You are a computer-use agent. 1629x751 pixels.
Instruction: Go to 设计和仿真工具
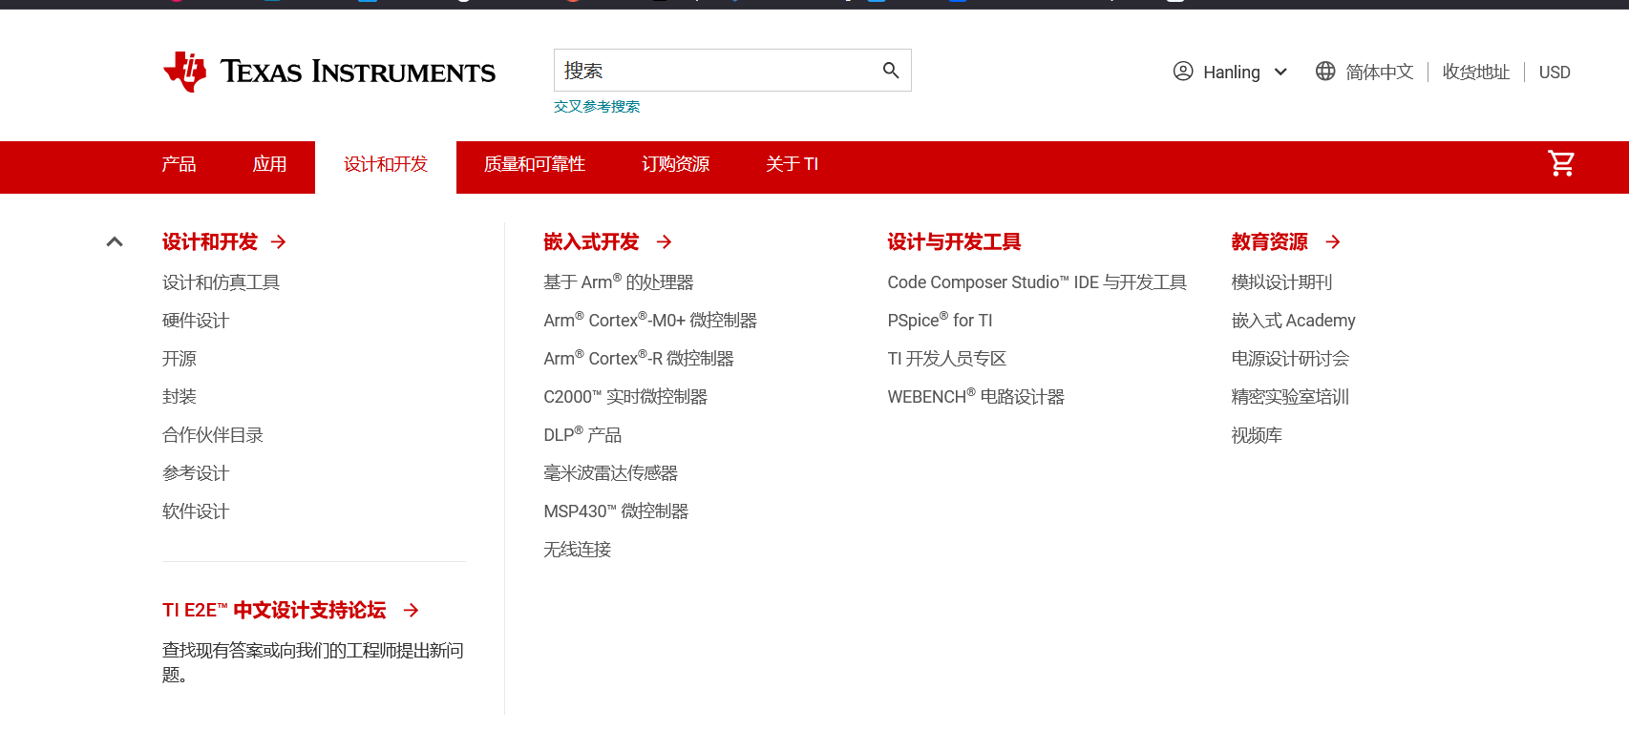(x=221, y=282)
